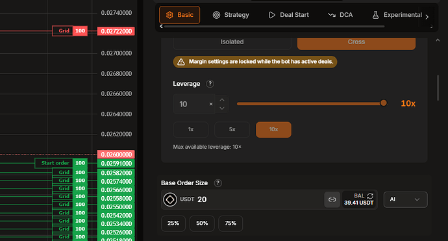Image resolution: width=448 pixels, height=241 pixels.
Task: Click the link icon in the order size field
Action: coord(332,199)
